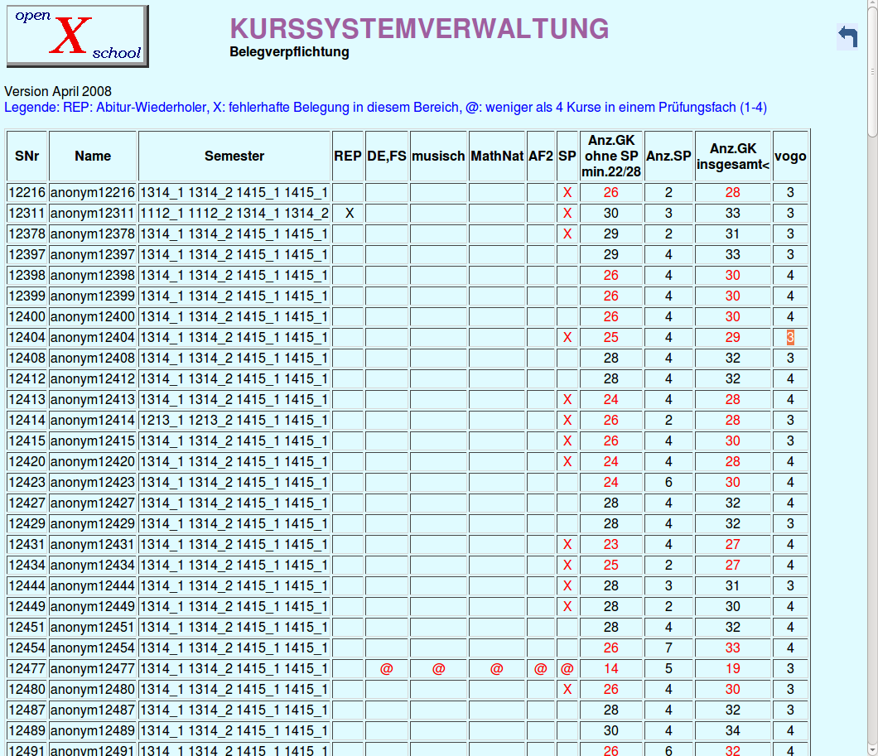
Task: Click the Anz.GK insgesamt column header
Action: (733, 156)
